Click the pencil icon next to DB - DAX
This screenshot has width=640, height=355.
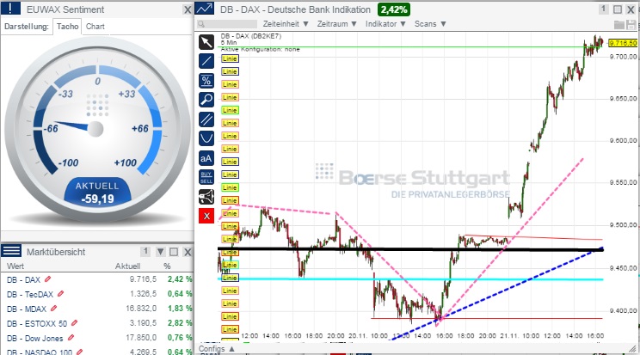pos(48,279)
